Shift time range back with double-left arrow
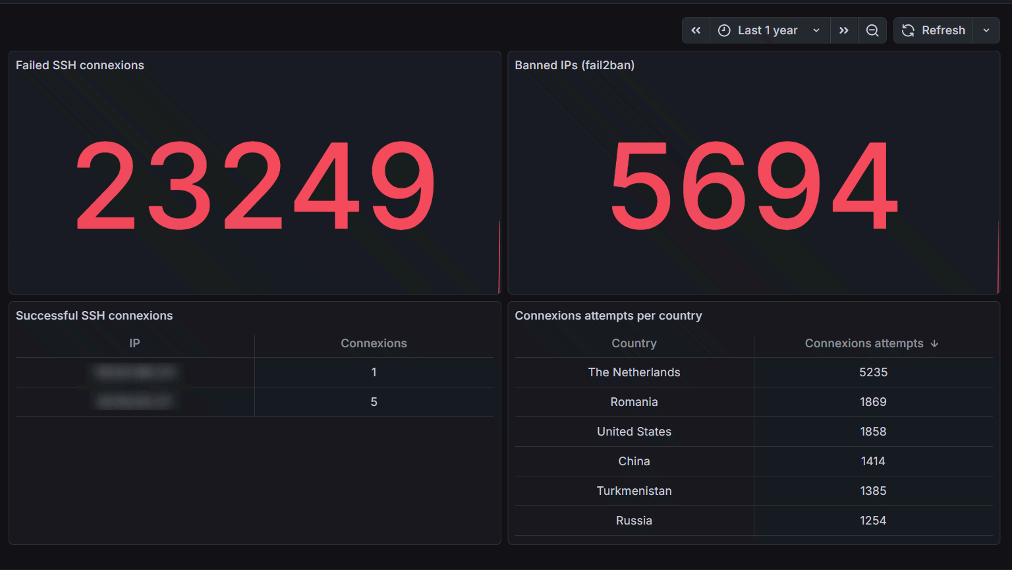 [696, 30]
